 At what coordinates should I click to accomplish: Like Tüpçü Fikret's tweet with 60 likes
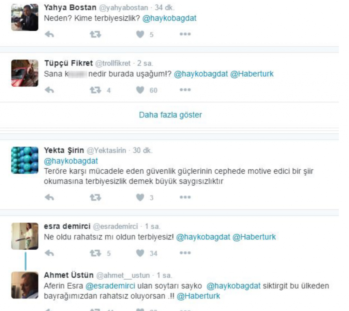[x=140, y=90]
